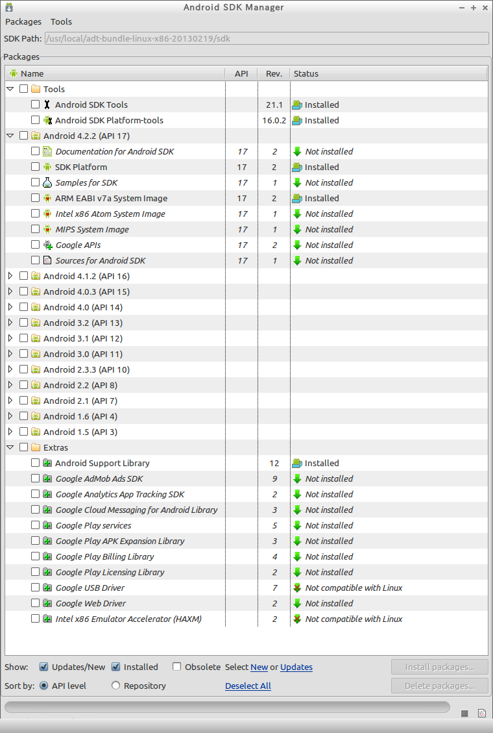493x733 pixels.
Task: Click the Google Play services package icon
Action: (x=47, y=525)
